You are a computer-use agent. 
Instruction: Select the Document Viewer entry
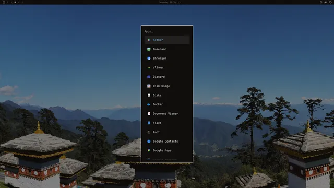(167, 114)
